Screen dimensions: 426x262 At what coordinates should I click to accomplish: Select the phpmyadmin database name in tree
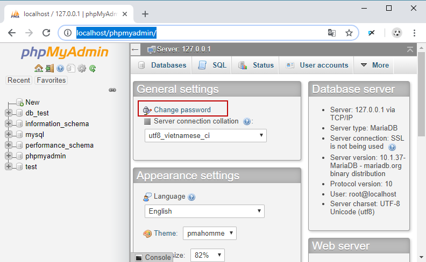pos(45,156)
